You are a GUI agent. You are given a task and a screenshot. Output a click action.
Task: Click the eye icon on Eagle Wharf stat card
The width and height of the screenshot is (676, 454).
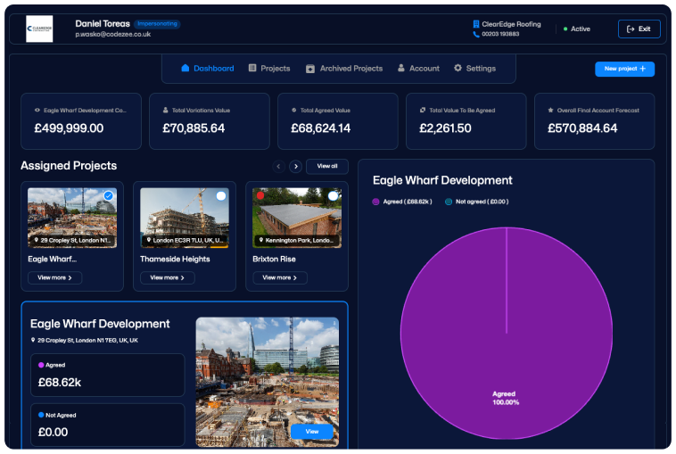pos(37,111)
